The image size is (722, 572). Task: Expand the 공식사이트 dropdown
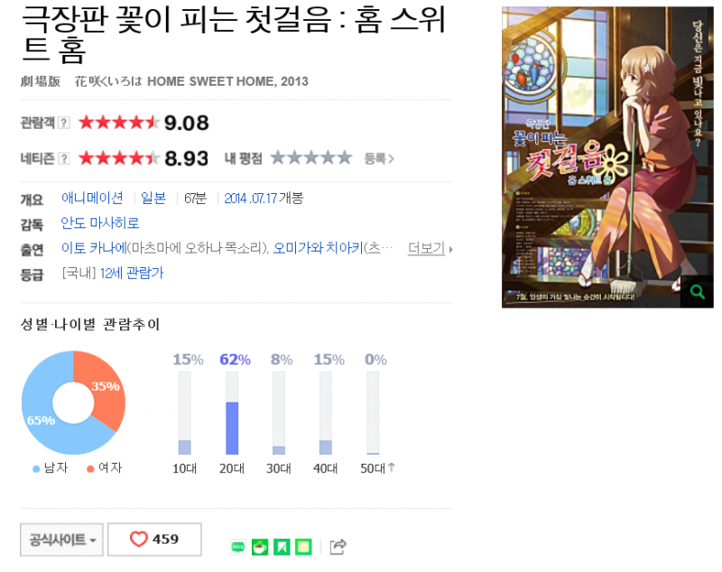point(61,540)
